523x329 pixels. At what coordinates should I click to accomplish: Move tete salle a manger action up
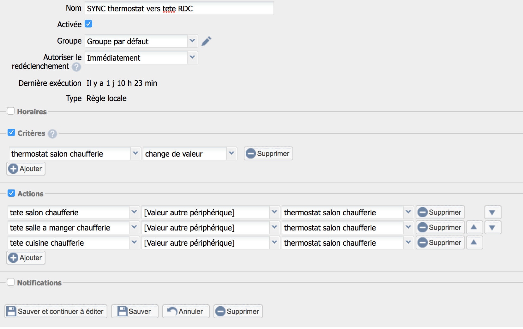coord(474,227)
